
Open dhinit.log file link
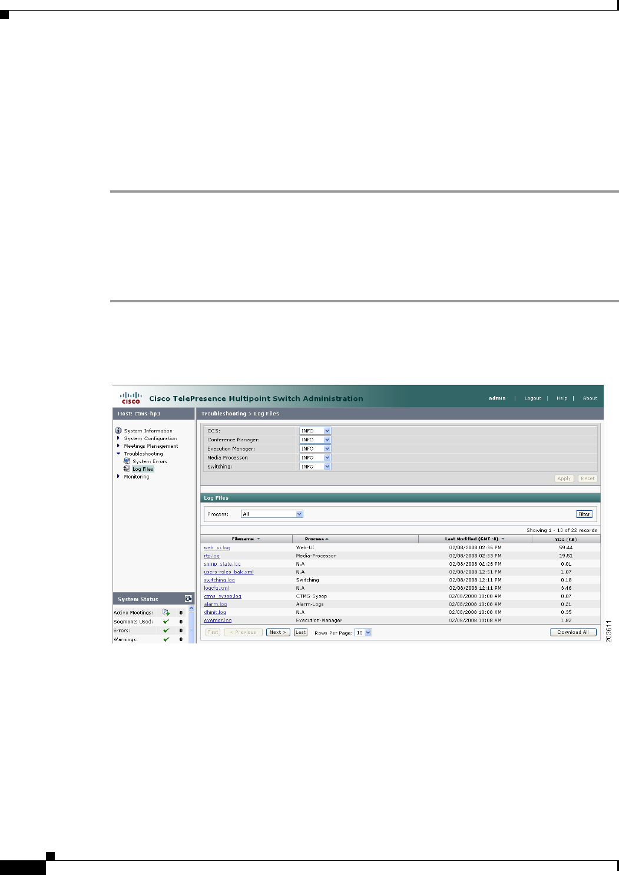pyautogui.click(x=215, y=612)
